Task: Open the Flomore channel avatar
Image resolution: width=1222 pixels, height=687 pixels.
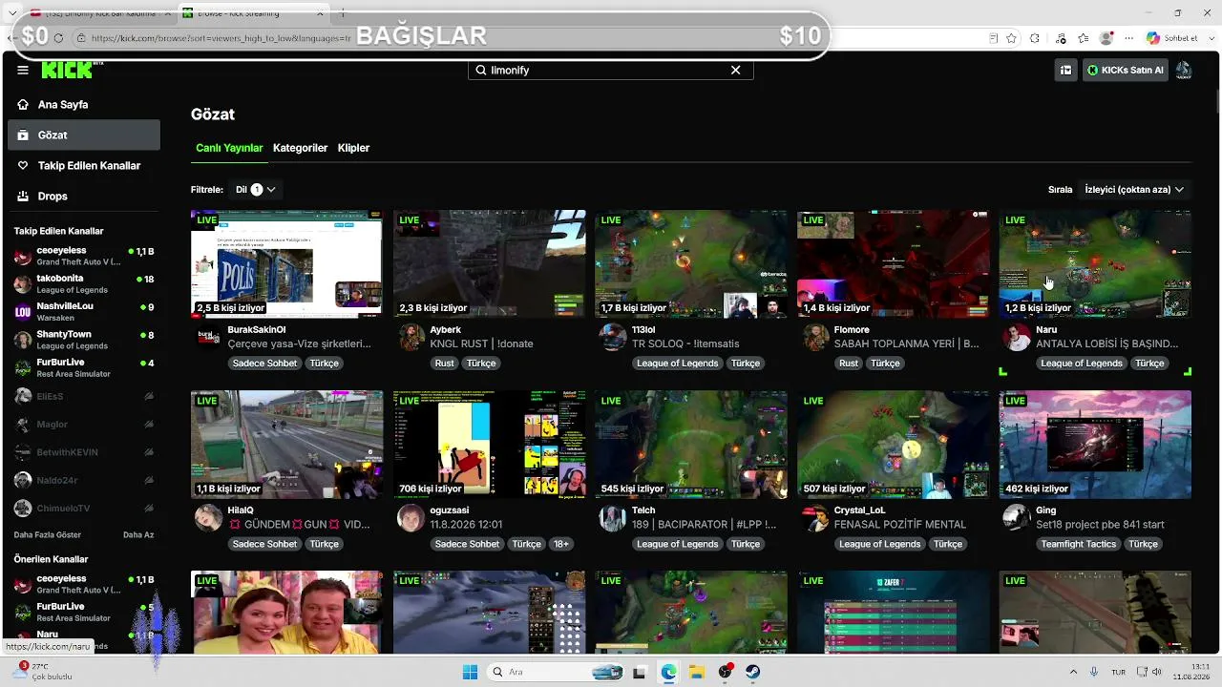Action: tap(815, 337)
